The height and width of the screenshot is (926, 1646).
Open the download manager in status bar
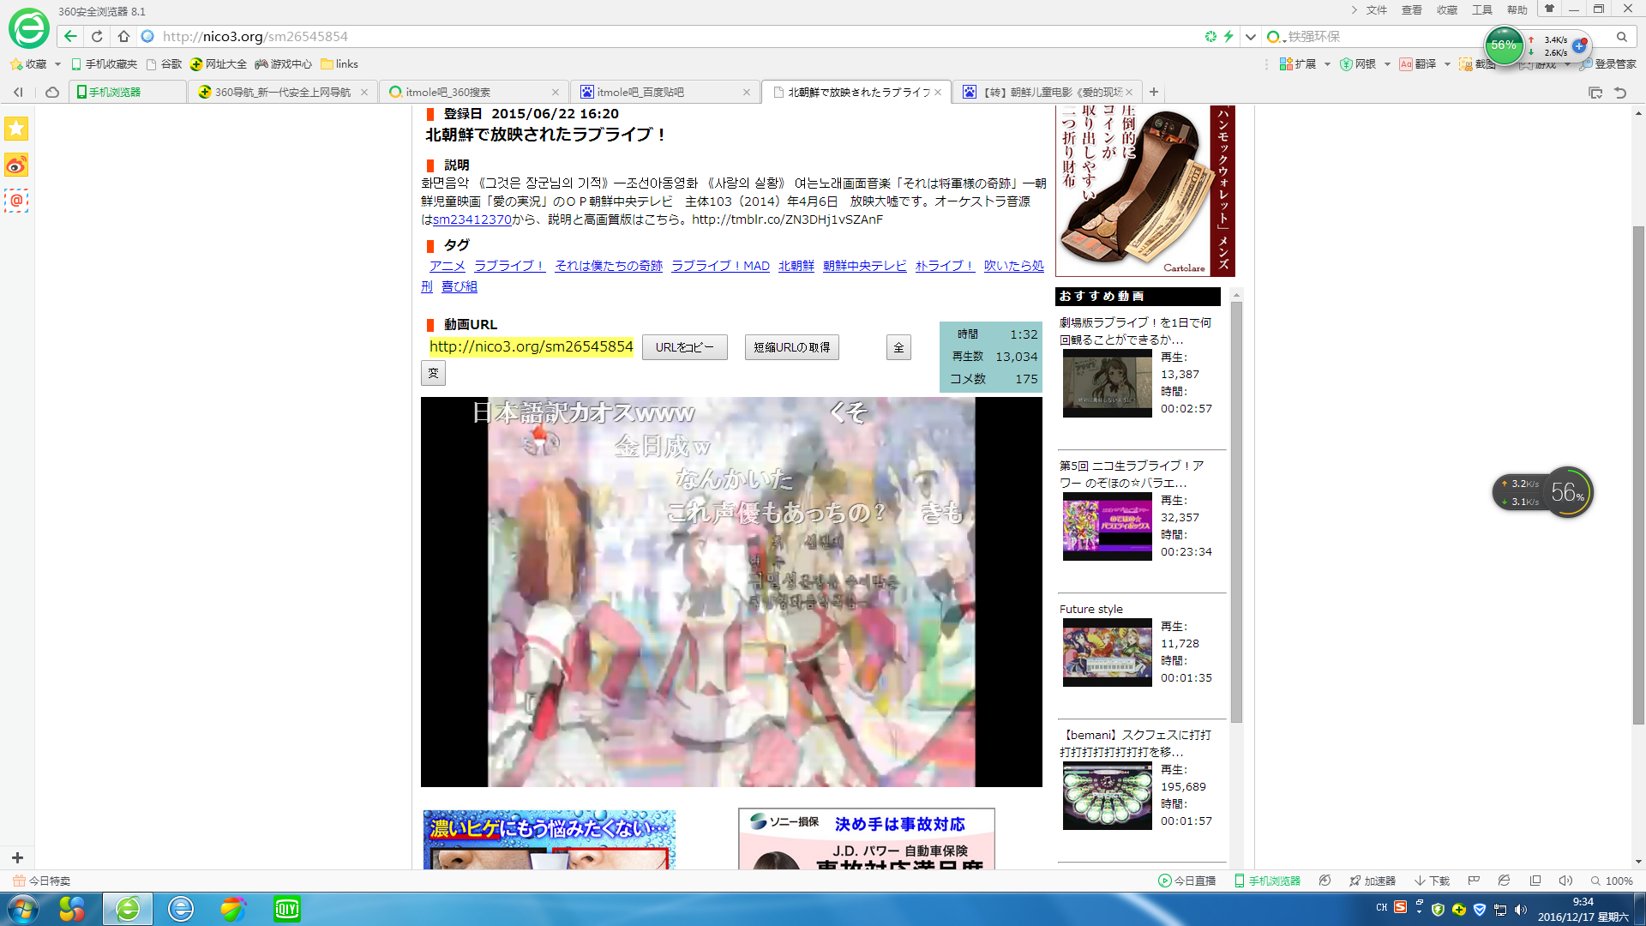pos(1432,881)
